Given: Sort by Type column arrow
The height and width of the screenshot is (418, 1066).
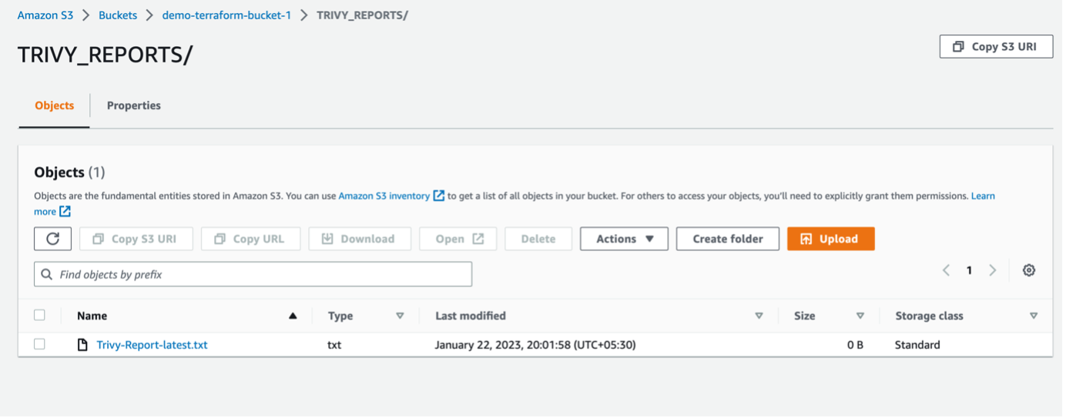Looking at the screenshot, I should [400, 316].
